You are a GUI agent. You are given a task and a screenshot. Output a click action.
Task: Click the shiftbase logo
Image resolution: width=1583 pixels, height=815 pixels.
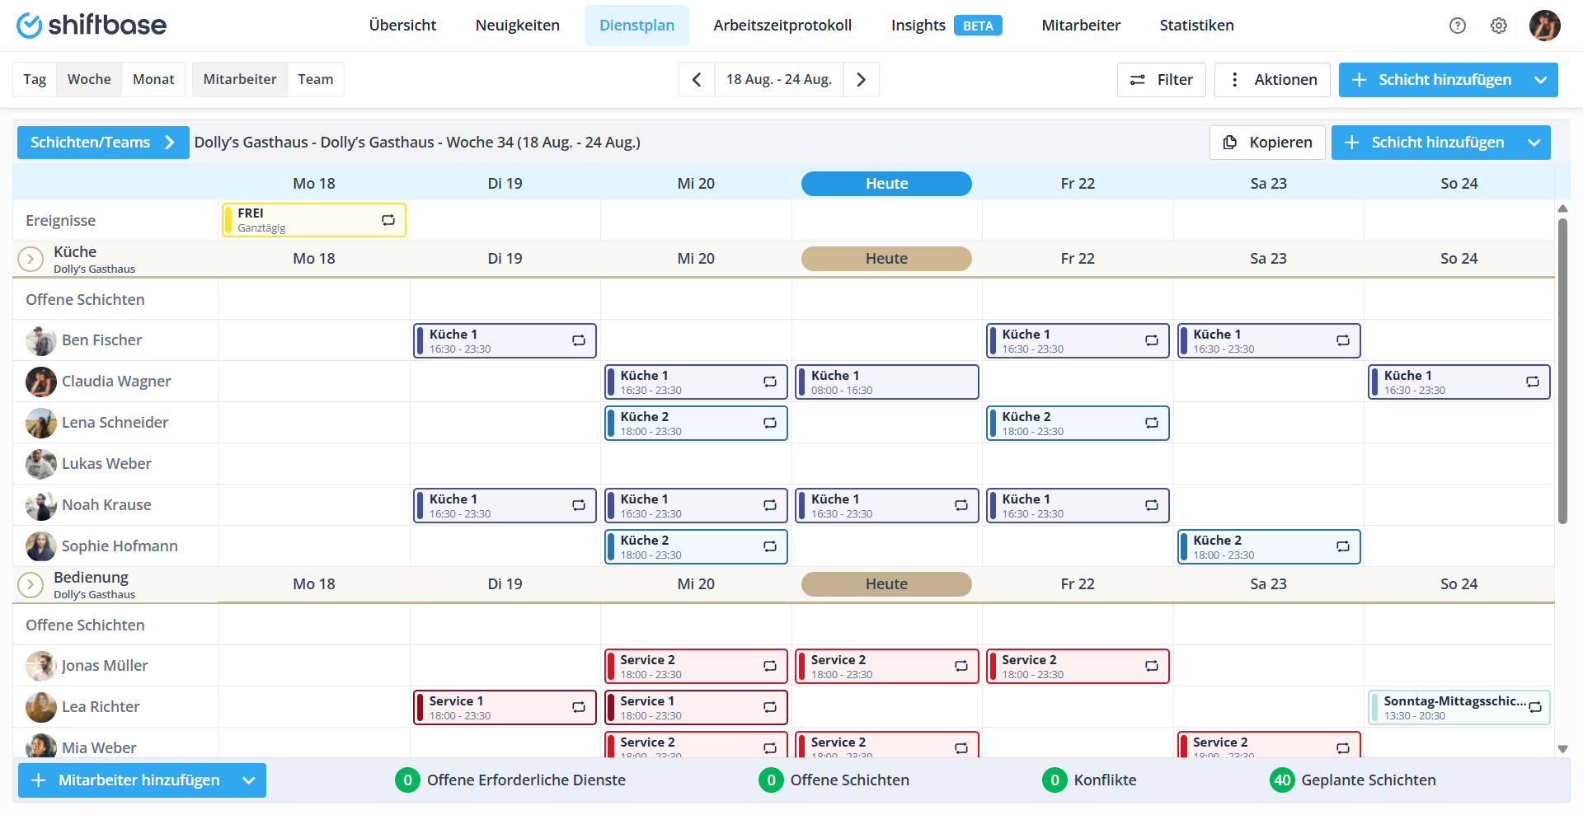tap(92, 26)
